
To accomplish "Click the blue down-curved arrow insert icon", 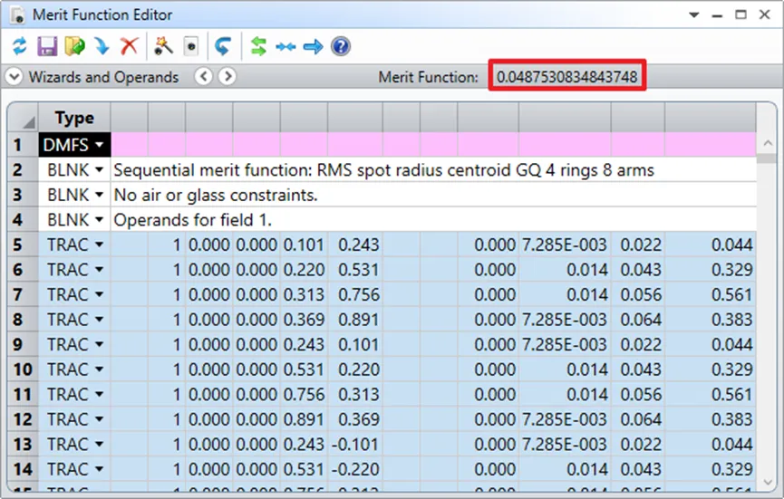I will pyautogui.click(x=102, y=46).
